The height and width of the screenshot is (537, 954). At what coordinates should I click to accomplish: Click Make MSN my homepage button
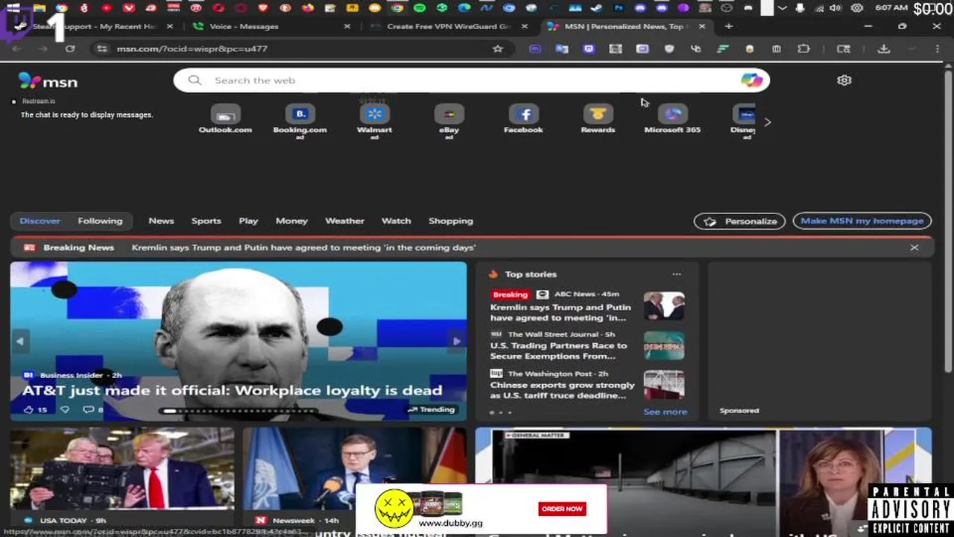coord(862,221)
